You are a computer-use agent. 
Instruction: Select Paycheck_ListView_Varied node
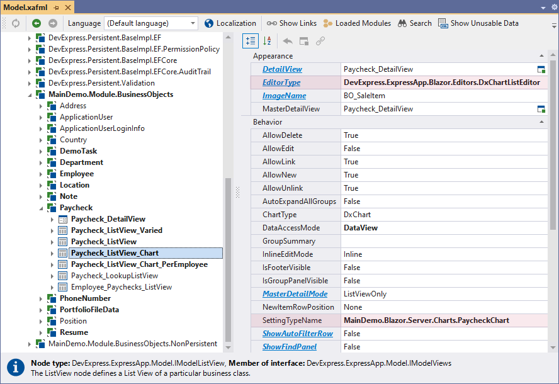(116, 230)
